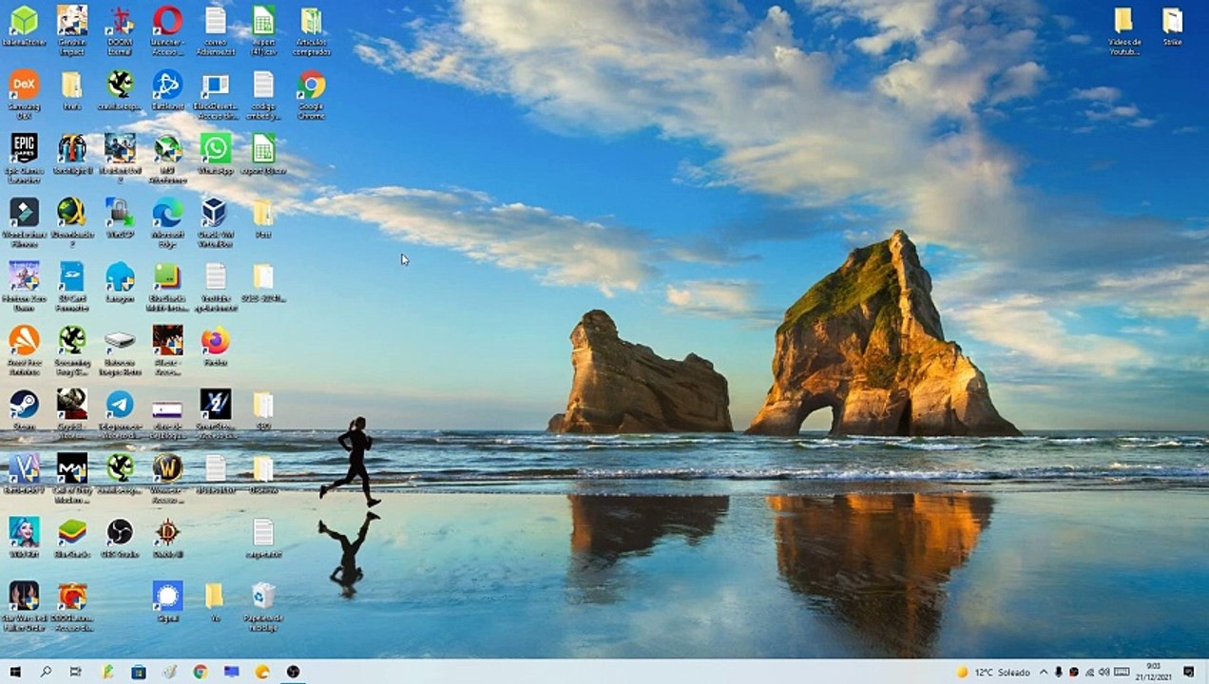Select the Genshin Impact desktop shortcut
Image resolution: width=1209 pixels, height=684 pixels.
pyautogui.click(x=71, y=29)
